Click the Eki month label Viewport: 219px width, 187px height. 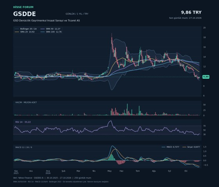[x=186, y=171]
